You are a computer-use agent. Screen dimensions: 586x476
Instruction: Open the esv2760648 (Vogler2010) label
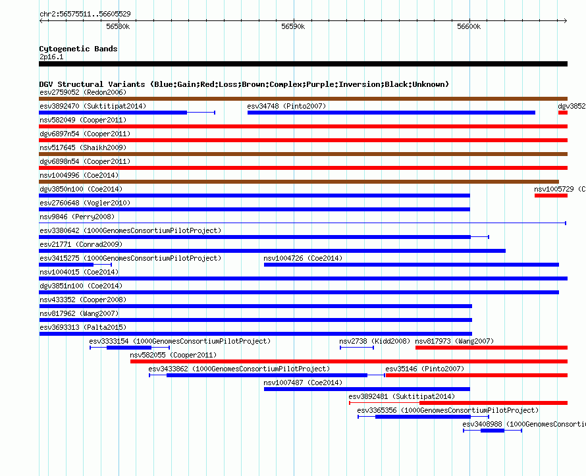pos(85,203)
